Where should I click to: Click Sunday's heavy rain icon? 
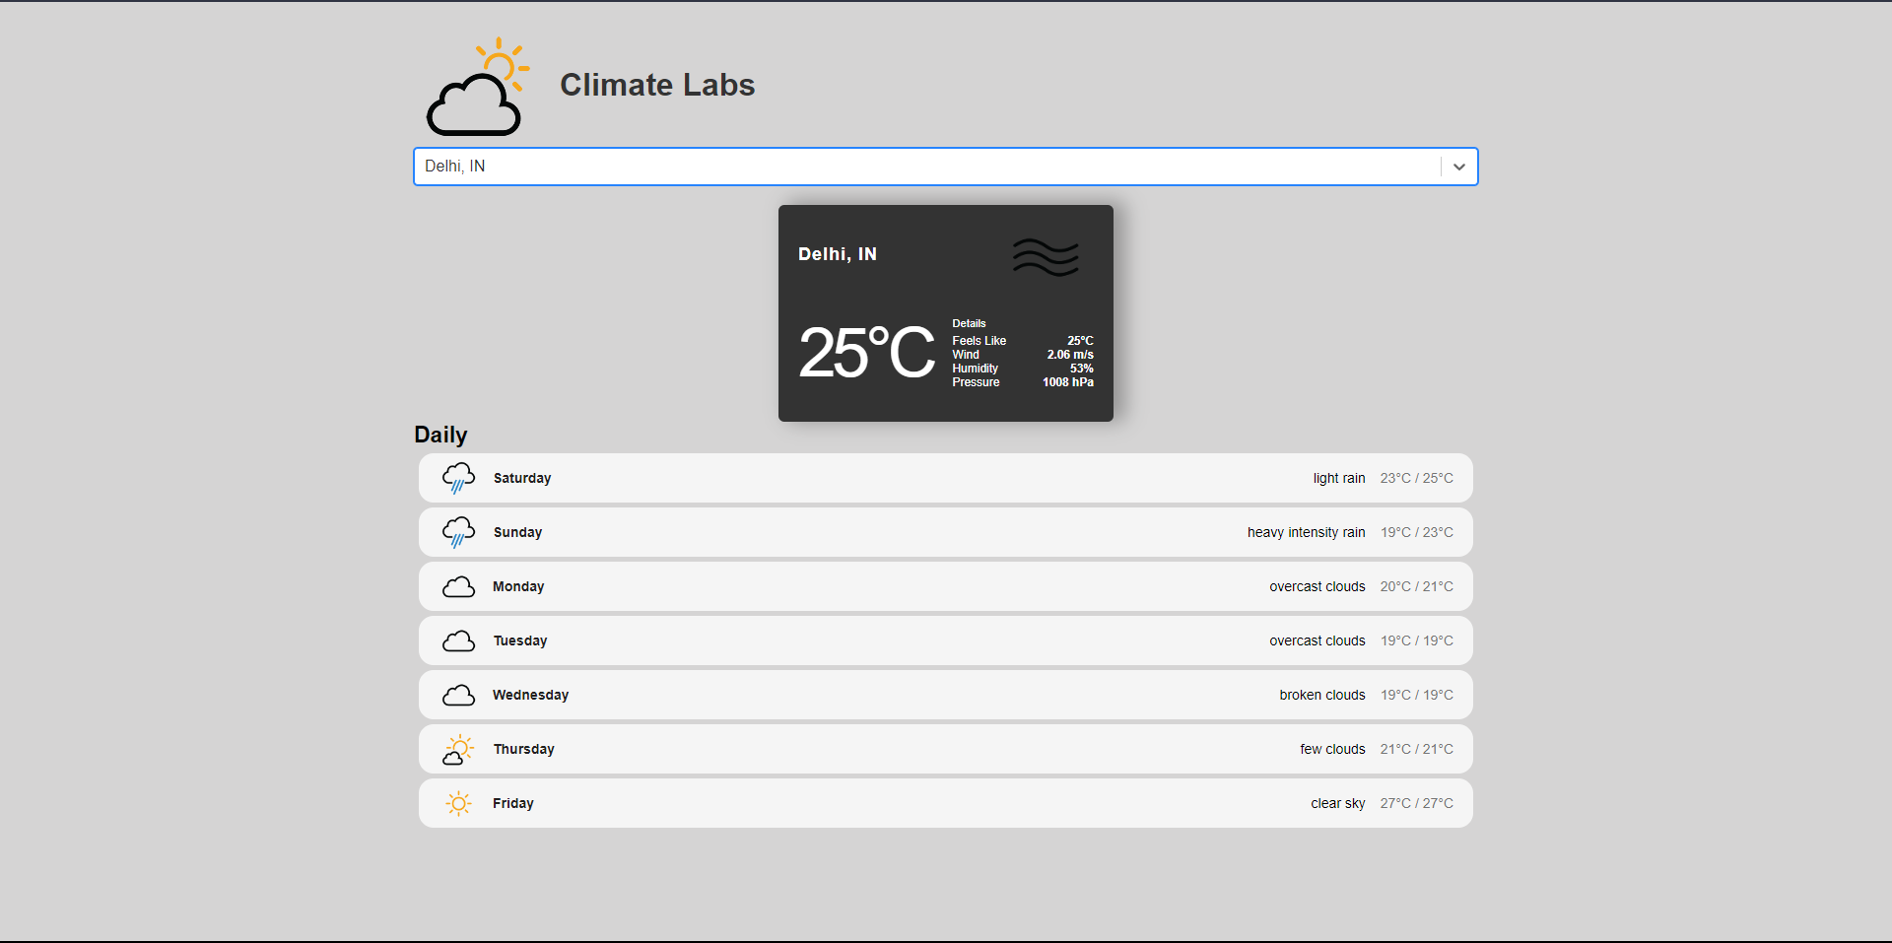(x=458, y=532)
